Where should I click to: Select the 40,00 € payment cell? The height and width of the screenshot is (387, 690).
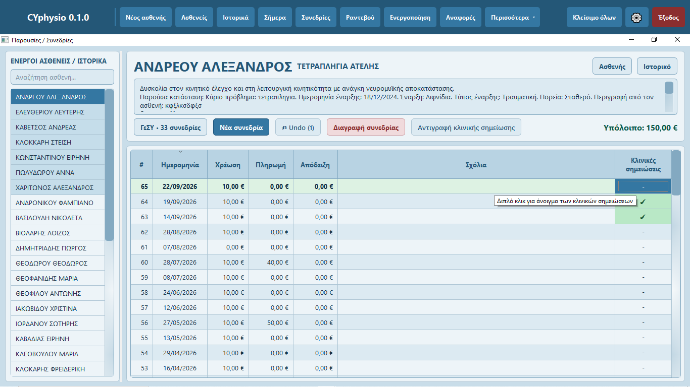(271, 262)
